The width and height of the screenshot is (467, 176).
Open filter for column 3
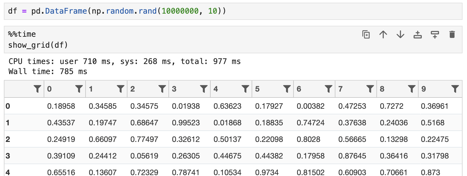click(x=204, y=89)
